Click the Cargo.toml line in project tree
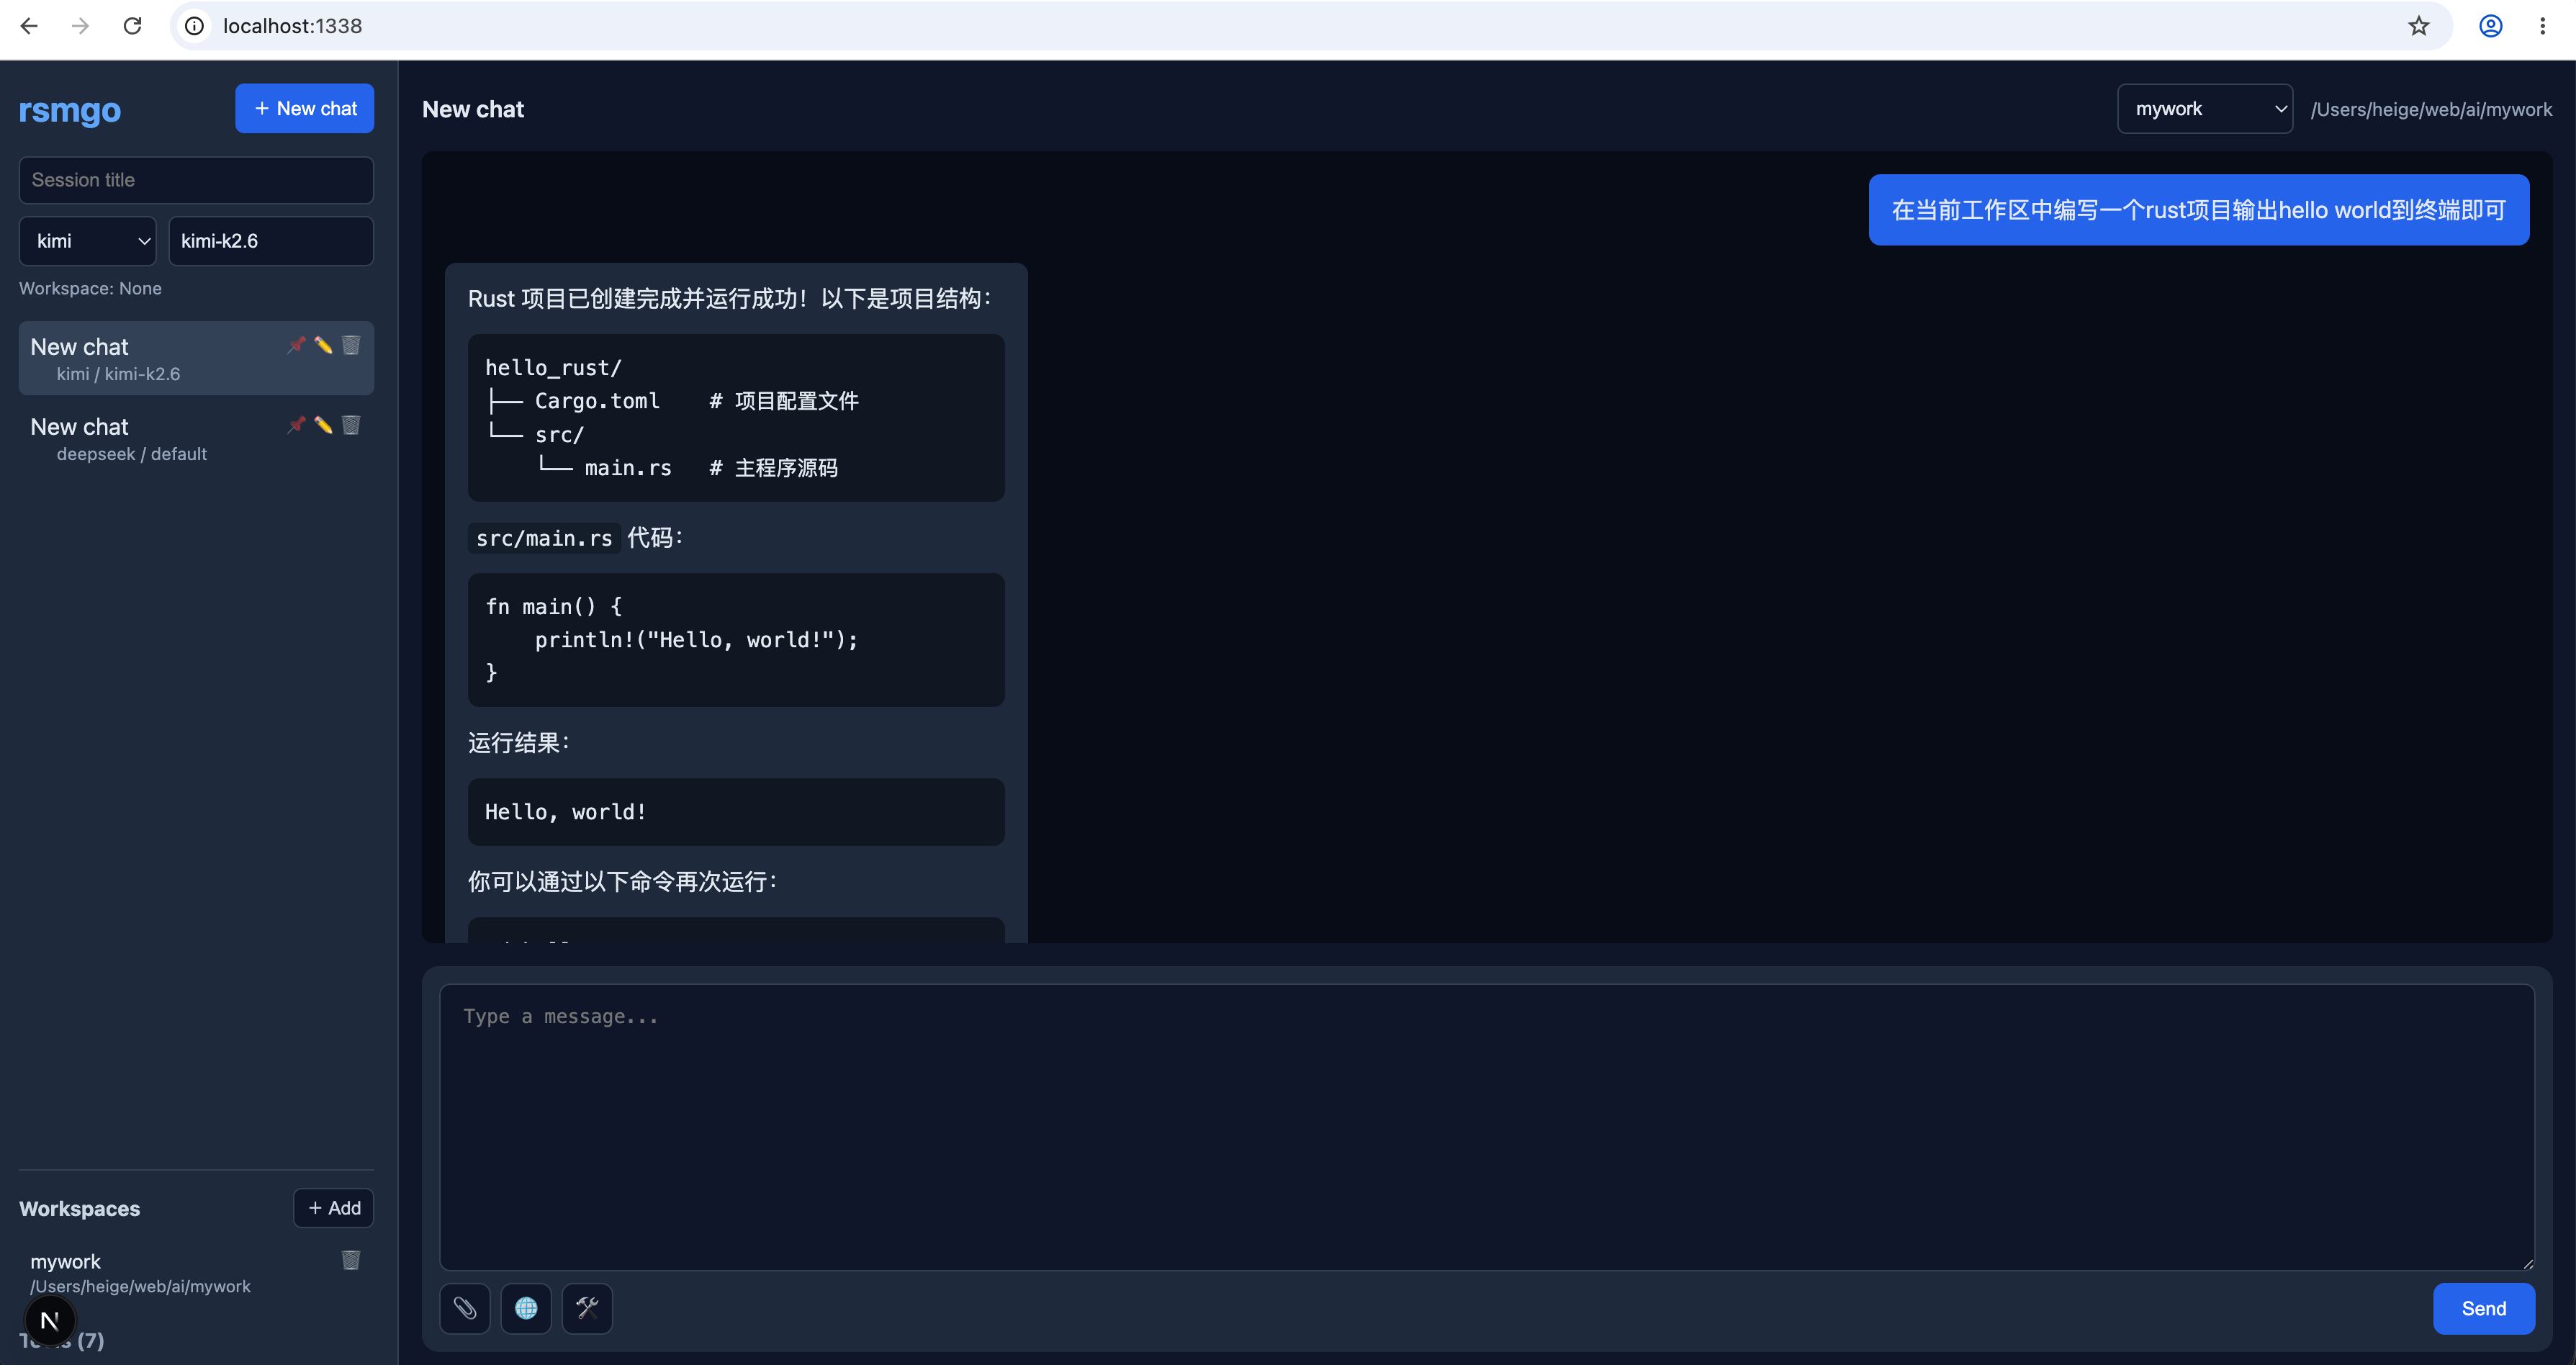Viewport: 2576px width, 1365px height. click(672, 401)
